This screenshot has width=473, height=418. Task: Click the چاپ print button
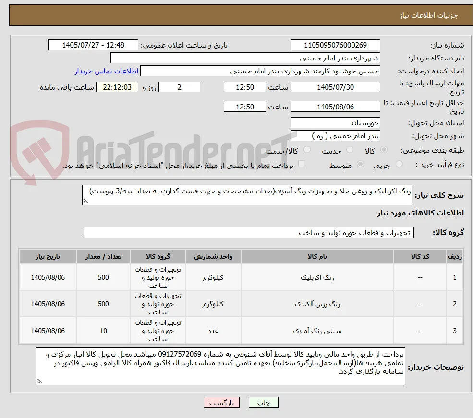point(263,403)
